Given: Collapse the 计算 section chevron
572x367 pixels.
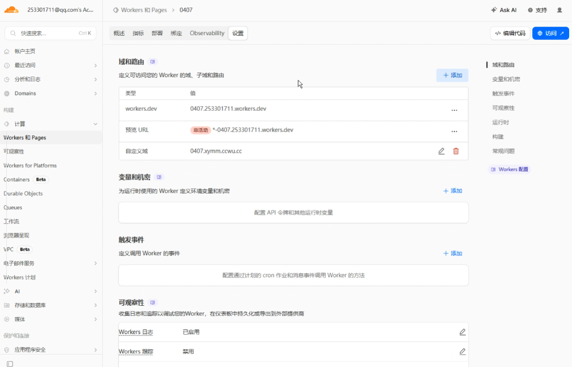Looking at the screenshot, I should pos(95,124).
